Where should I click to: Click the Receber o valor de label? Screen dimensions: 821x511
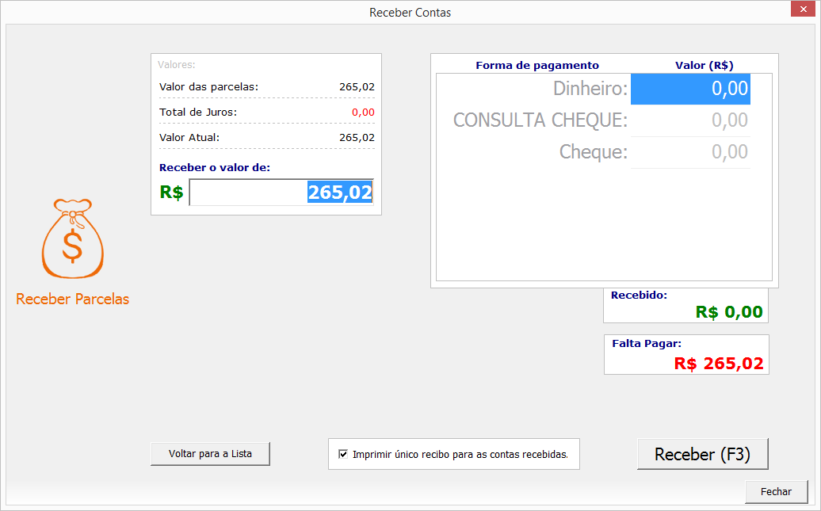pyautogui.click(x=215, y=167)
